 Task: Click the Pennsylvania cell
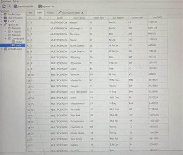80,121
